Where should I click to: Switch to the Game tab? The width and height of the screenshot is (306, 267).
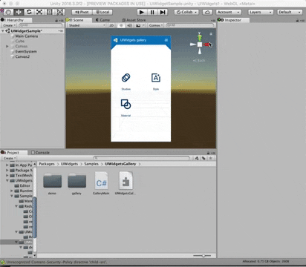click(102, 20)
